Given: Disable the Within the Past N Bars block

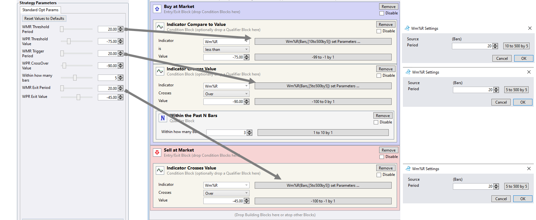Looking at the screenshot, I should click(376, 122).
